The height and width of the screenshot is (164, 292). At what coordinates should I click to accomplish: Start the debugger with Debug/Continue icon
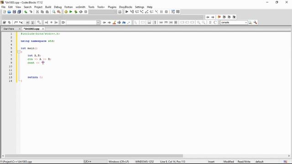click(127, 12)
